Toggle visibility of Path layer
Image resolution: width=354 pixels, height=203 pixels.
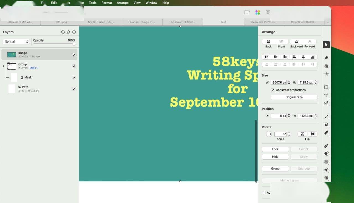[x=74, y=89]
